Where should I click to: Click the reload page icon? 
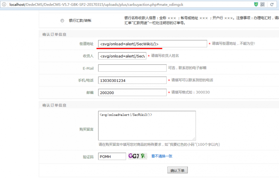272,4
